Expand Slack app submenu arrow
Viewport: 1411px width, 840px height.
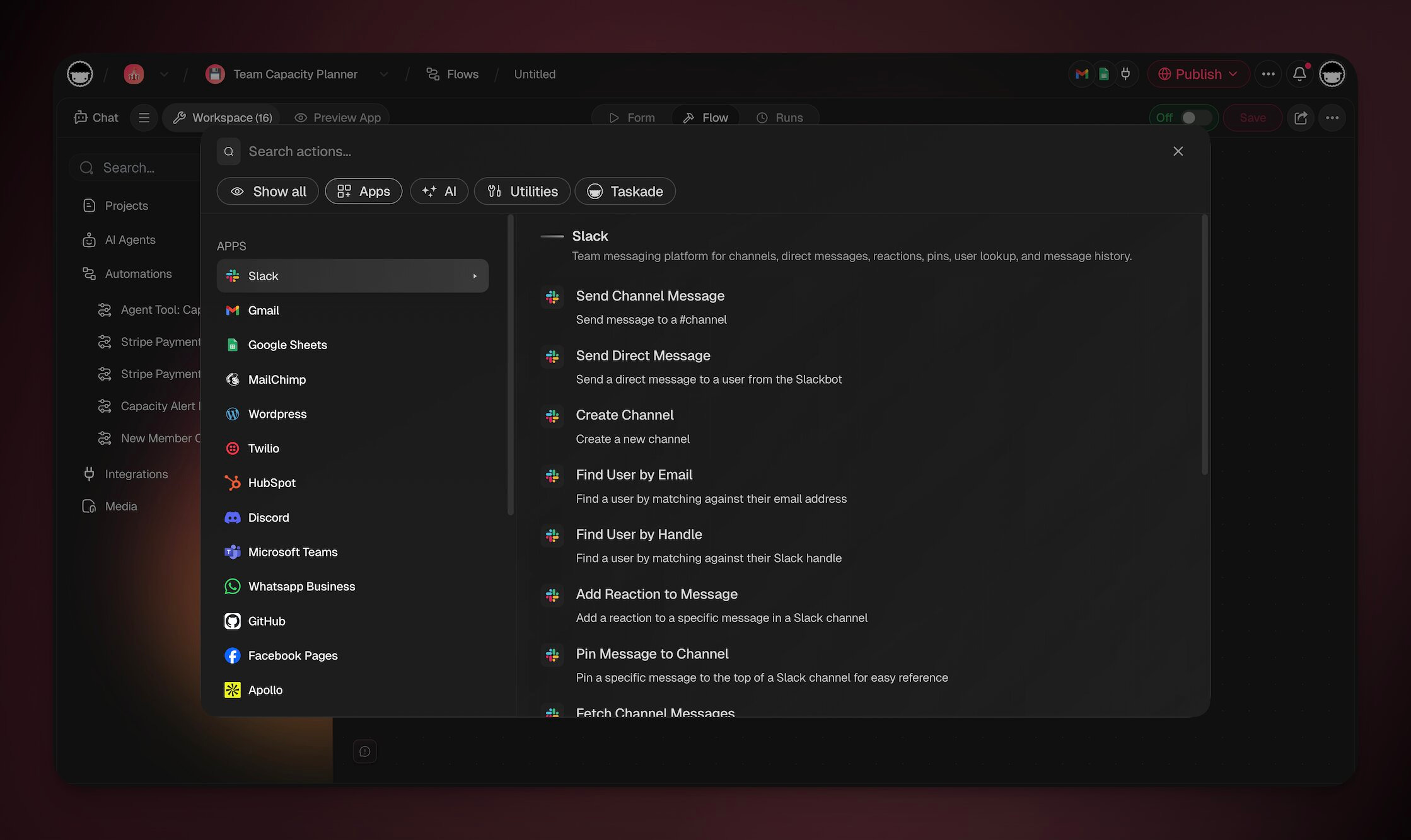point(475,276)
